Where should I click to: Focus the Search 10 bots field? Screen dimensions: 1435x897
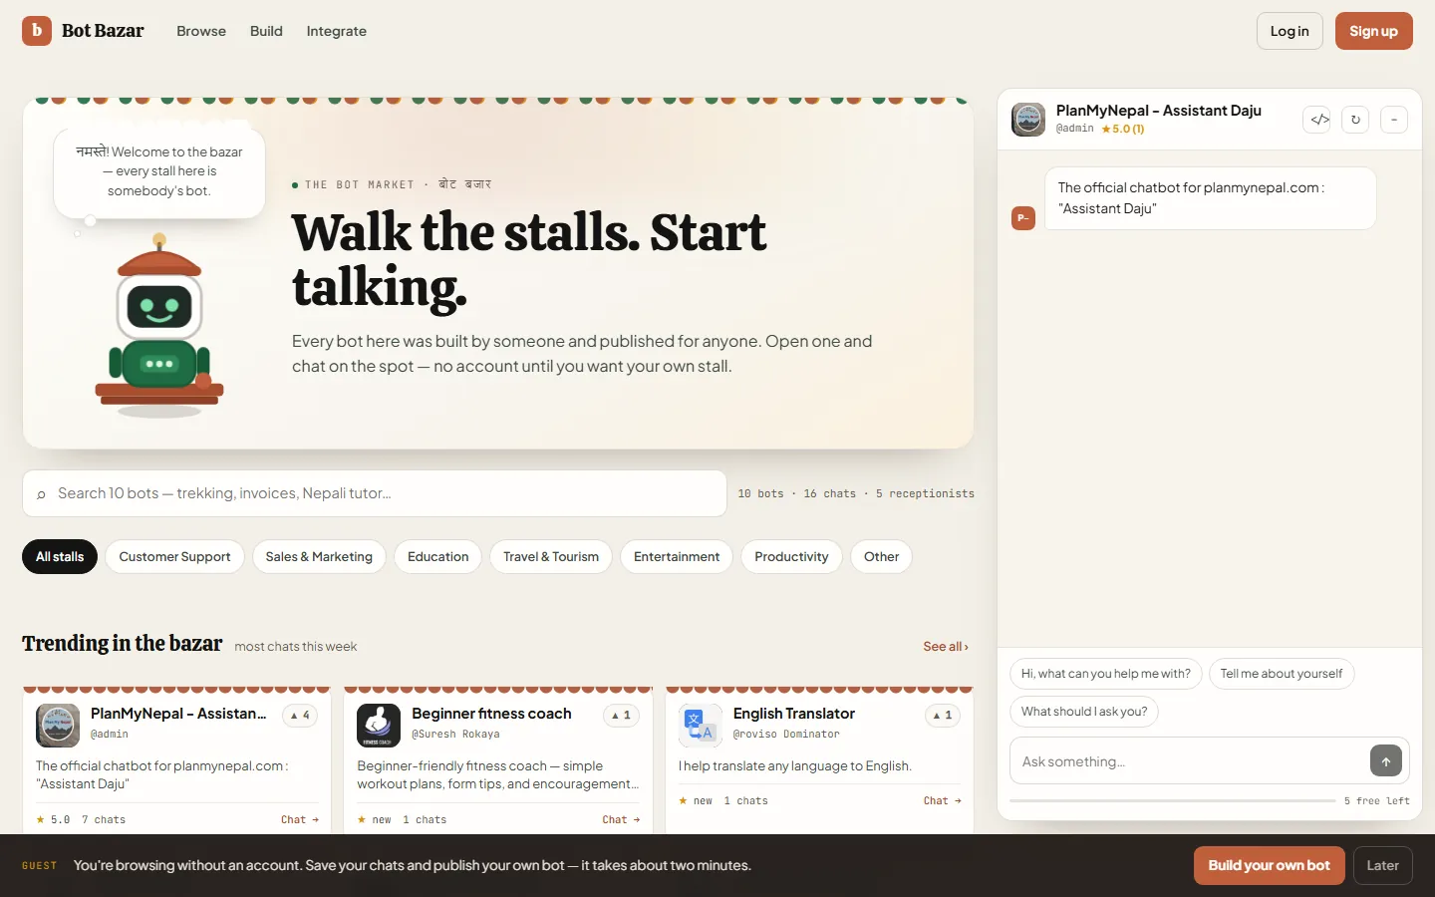[375, 493]
